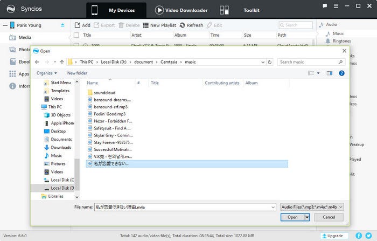
Task: Open the Audio Files type filter dropdown
Action: [312, 207]
